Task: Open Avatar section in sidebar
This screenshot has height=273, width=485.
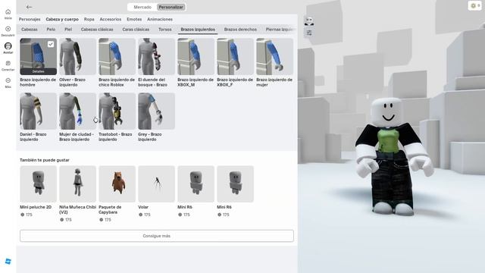Action: (8, 49)
